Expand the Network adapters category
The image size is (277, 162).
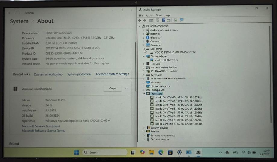pos(144,86)
